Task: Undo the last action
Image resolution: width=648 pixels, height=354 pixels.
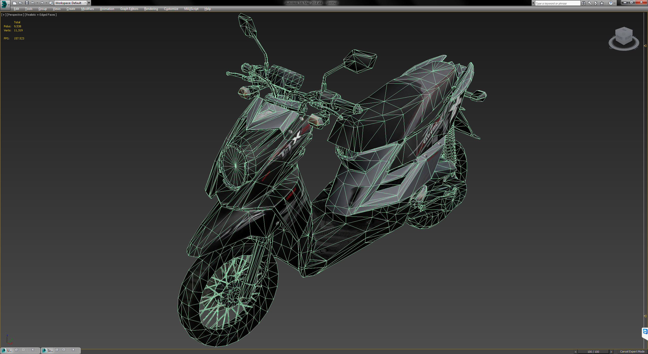Action: point(32,3)
